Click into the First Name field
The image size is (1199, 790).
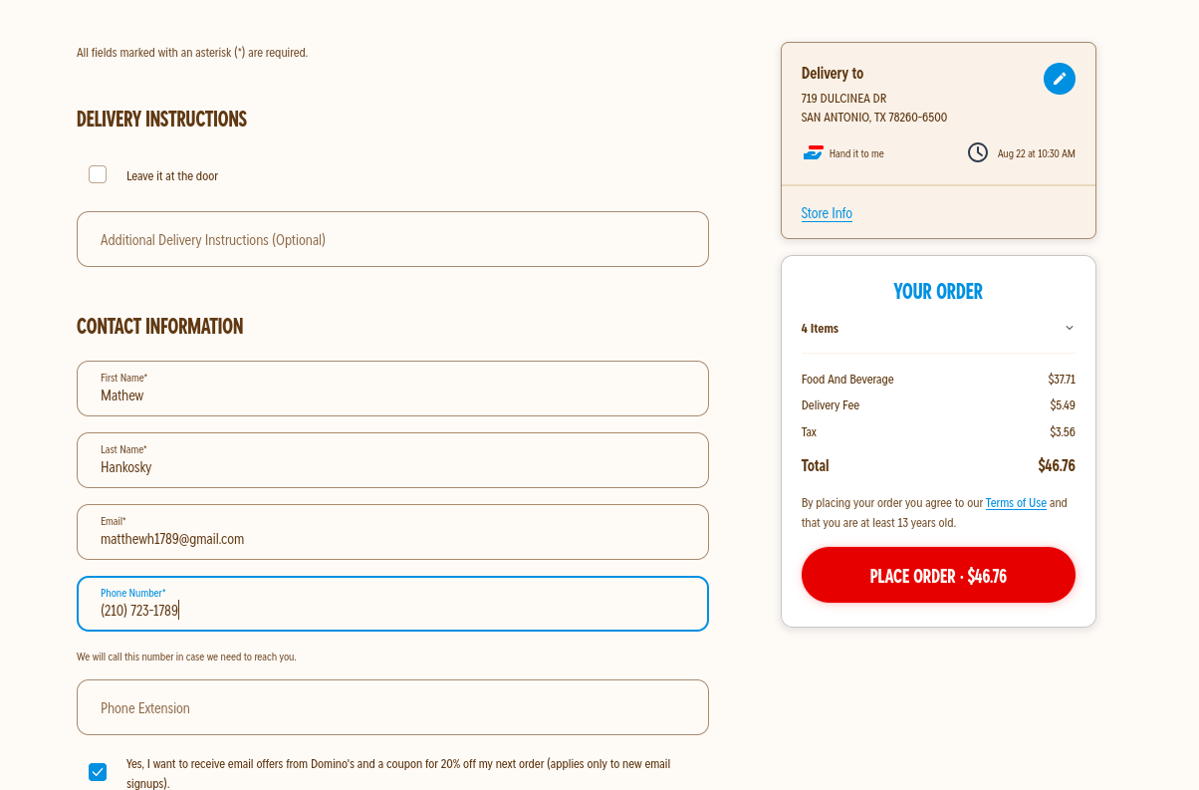coord(392,389)
